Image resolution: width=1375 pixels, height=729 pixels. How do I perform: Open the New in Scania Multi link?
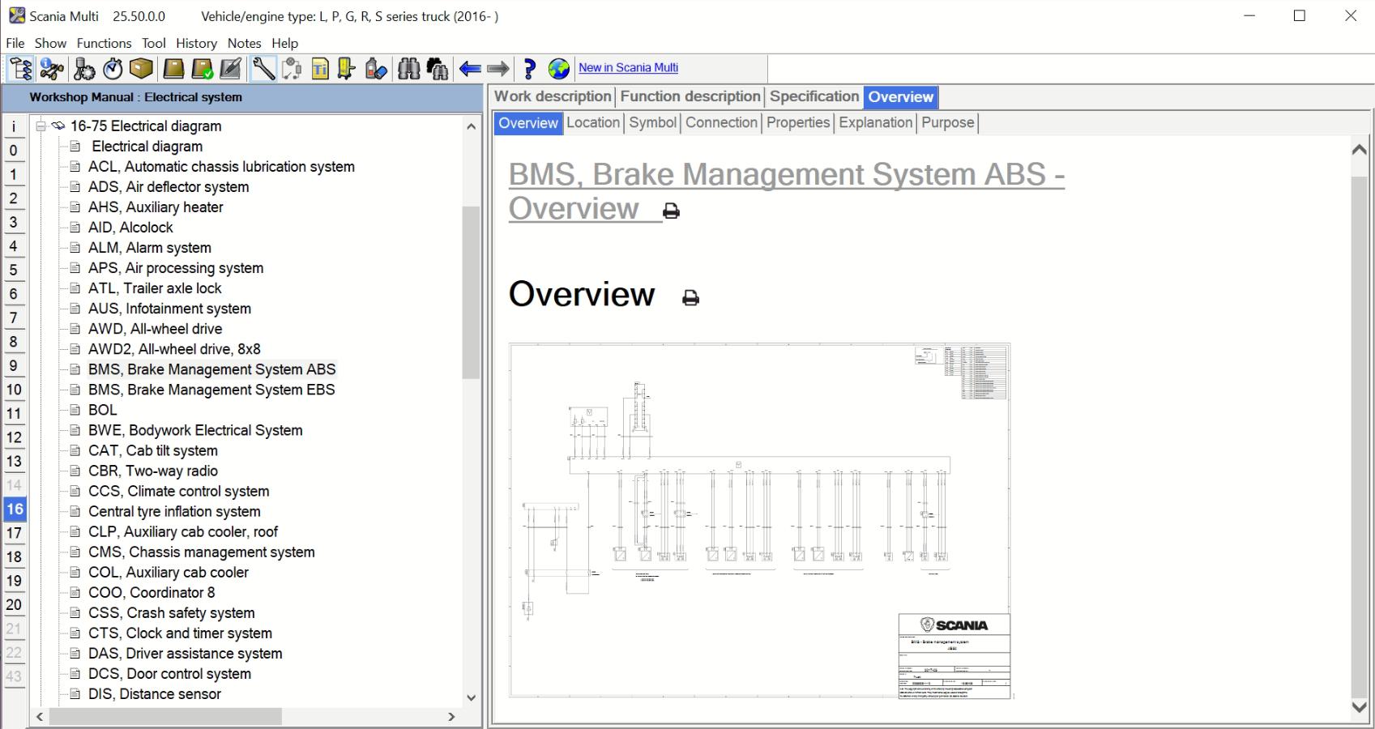pos(628,68)
